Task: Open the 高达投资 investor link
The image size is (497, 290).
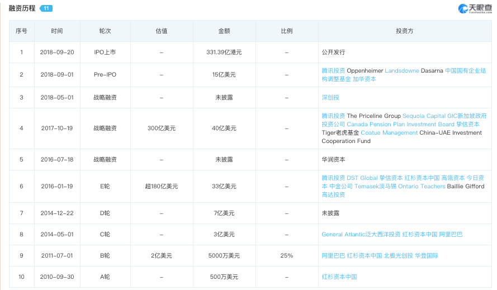Action: click(333, 194)
